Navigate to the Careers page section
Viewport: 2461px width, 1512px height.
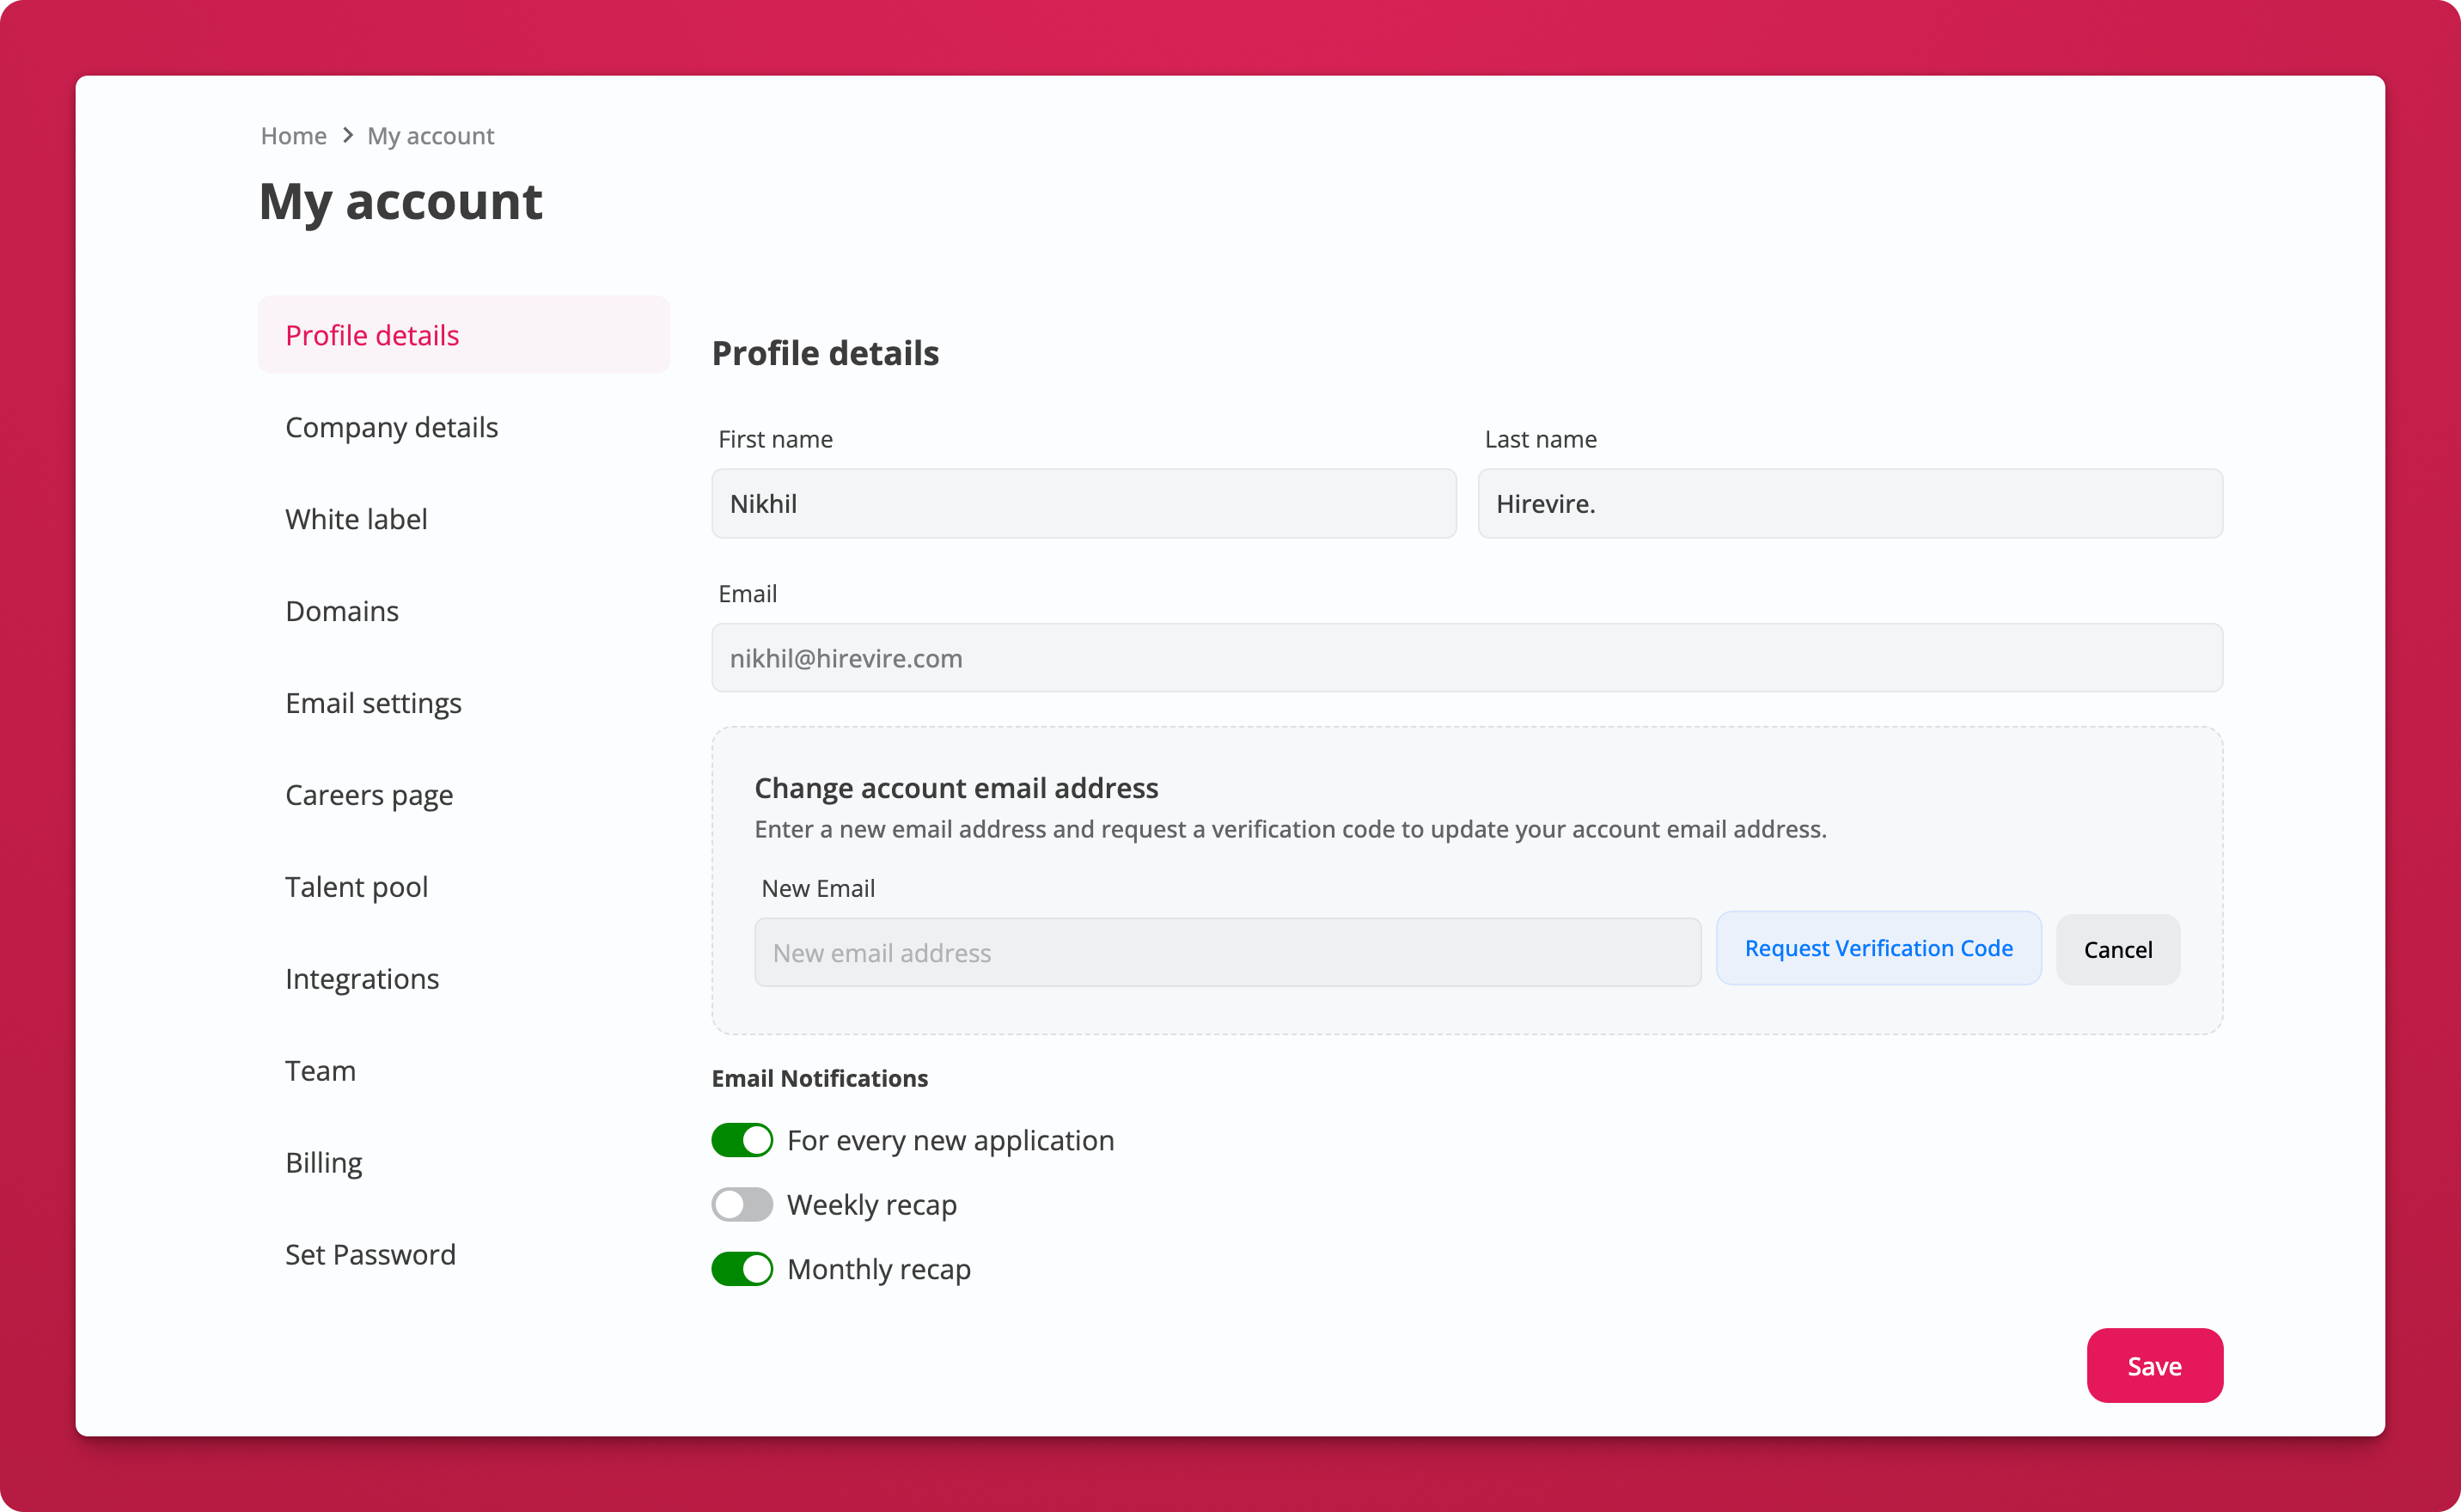click(x=369, y=795)
